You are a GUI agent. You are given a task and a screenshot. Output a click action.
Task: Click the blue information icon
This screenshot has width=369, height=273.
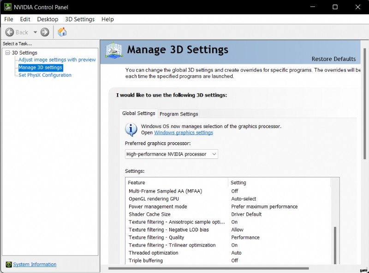pyautogui.click(x=131, y=129)
